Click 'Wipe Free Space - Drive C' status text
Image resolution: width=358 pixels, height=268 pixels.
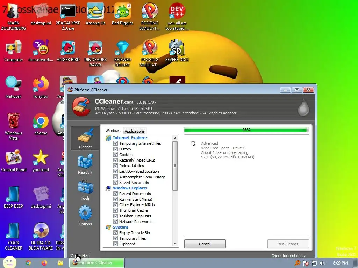[x=223, y=148]
